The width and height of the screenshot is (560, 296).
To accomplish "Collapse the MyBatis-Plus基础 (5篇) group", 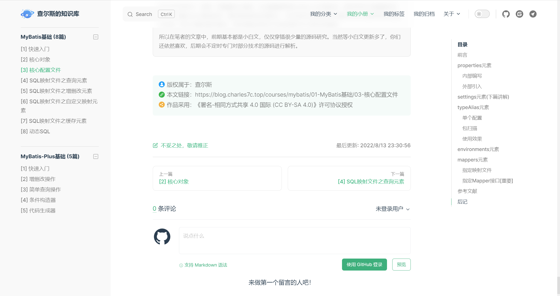I will click(x=96, y=156).
